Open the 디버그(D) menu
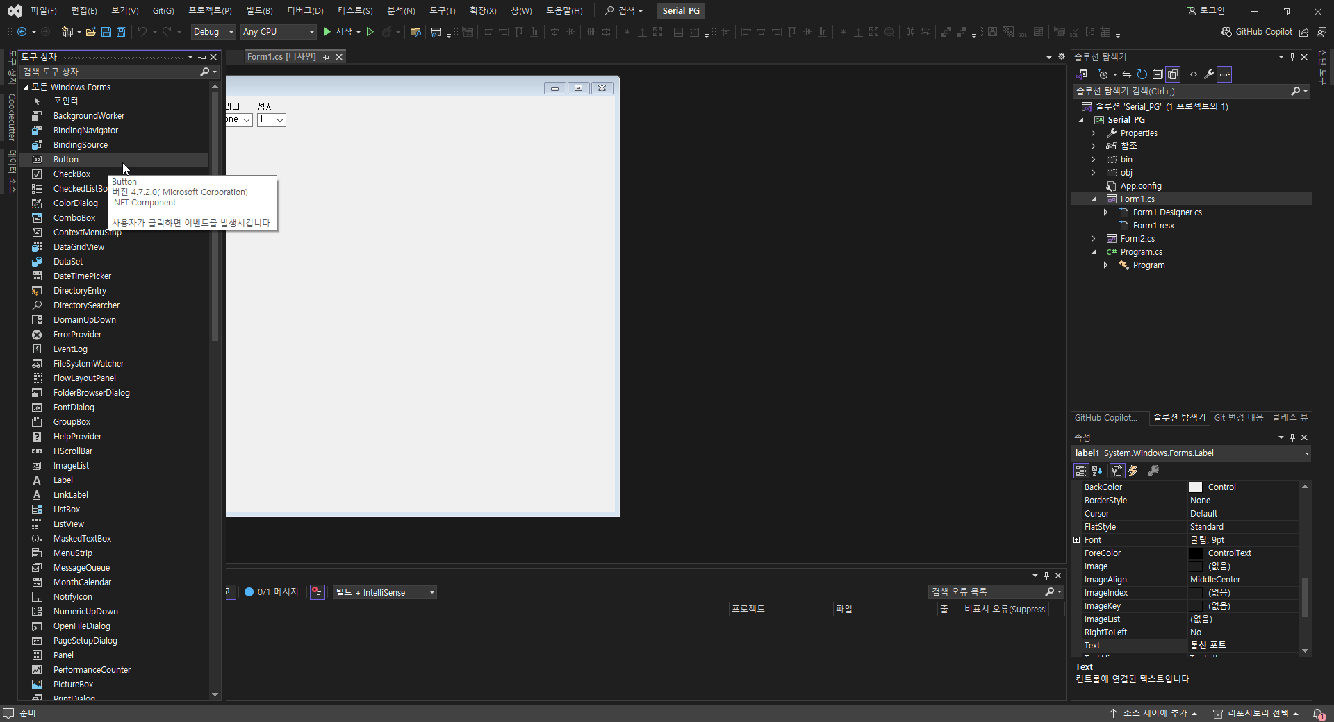 point(306,11)
